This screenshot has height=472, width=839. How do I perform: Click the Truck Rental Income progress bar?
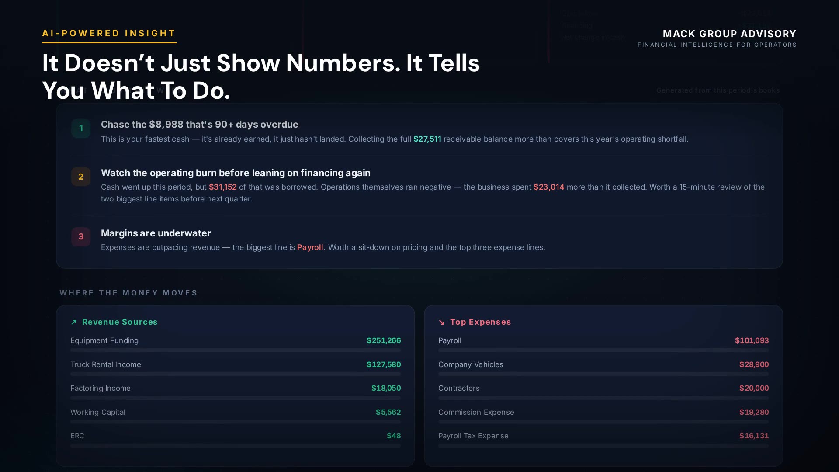[x=236, y=374]
